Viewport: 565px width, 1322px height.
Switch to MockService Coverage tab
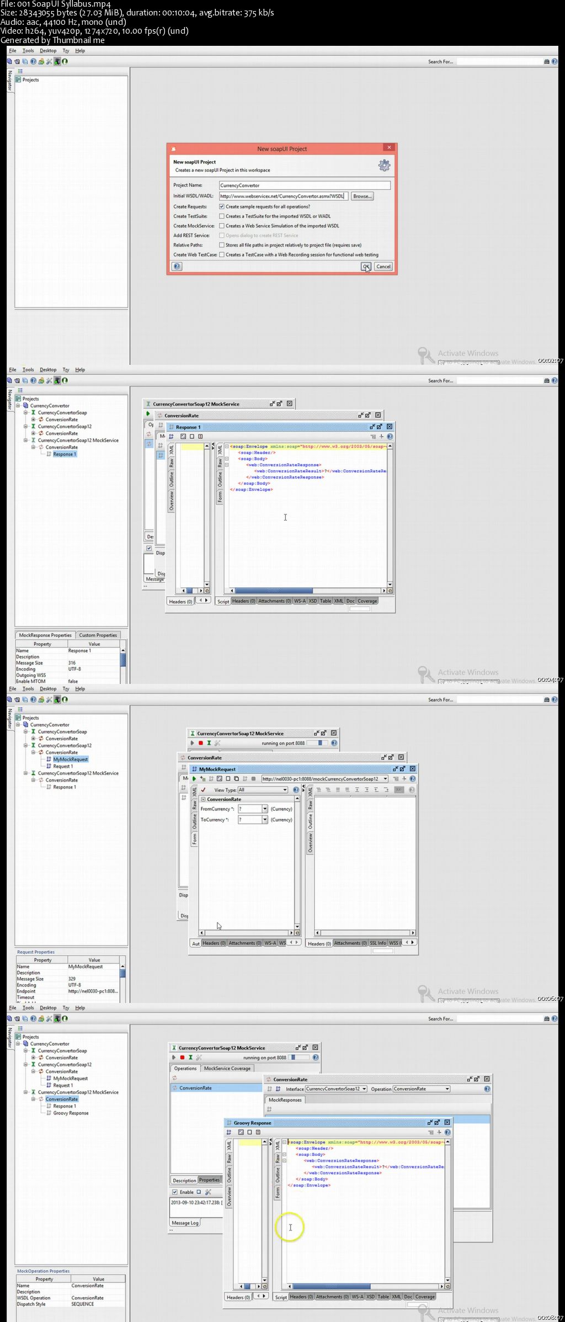point(227,1069)
